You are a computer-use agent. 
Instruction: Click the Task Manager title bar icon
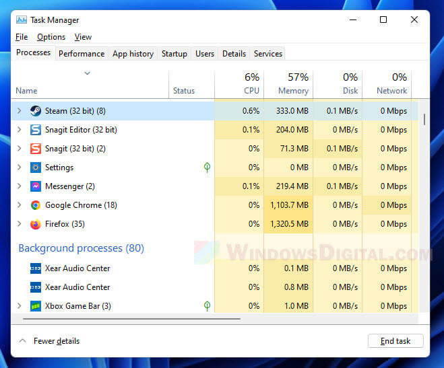pos(22,20)
